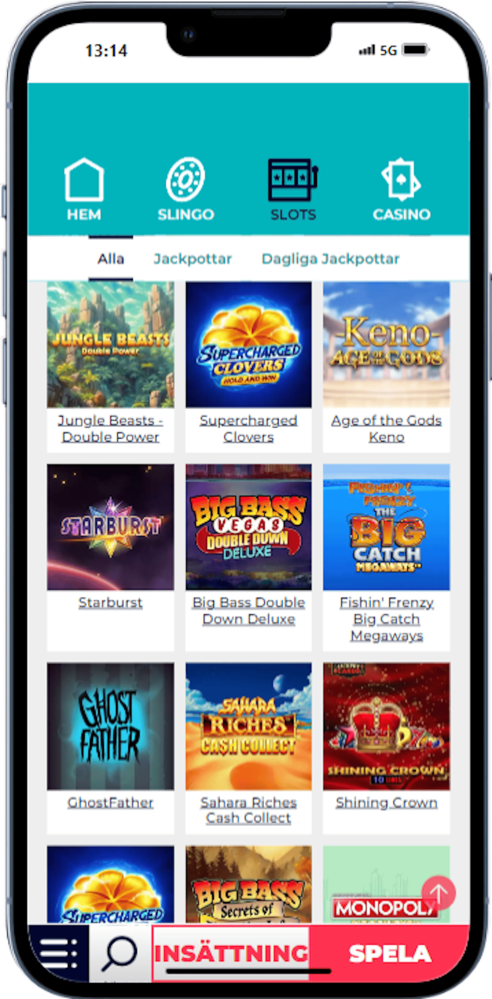Open the hamburger menu icon
Viewport: 492px width, 999px height.
[x=58, y=953]
